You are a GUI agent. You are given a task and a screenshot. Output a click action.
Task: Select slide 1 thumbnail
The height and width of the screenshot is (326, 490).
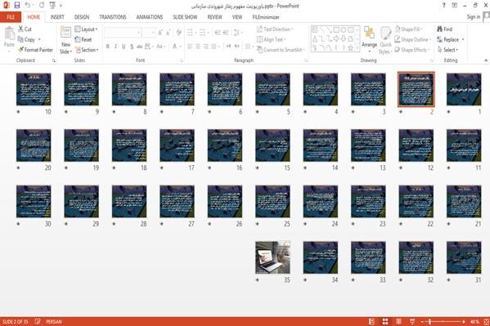(464, 89)
